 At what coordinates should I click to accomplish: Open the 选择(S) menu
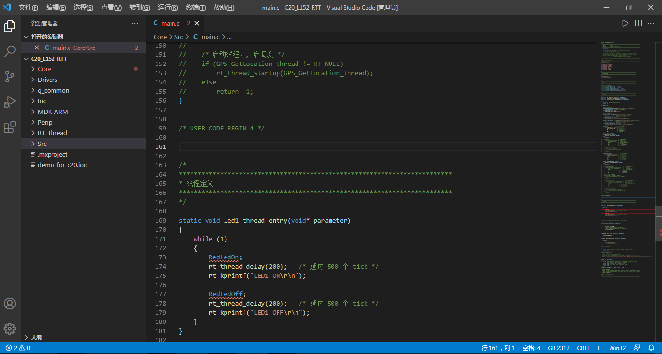click(x=84, y=8)
